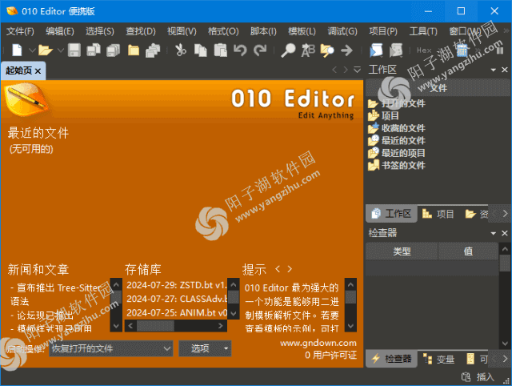Click the calculator toolbar icon
This screenshot has height=386, width=512.
[462, 50]
